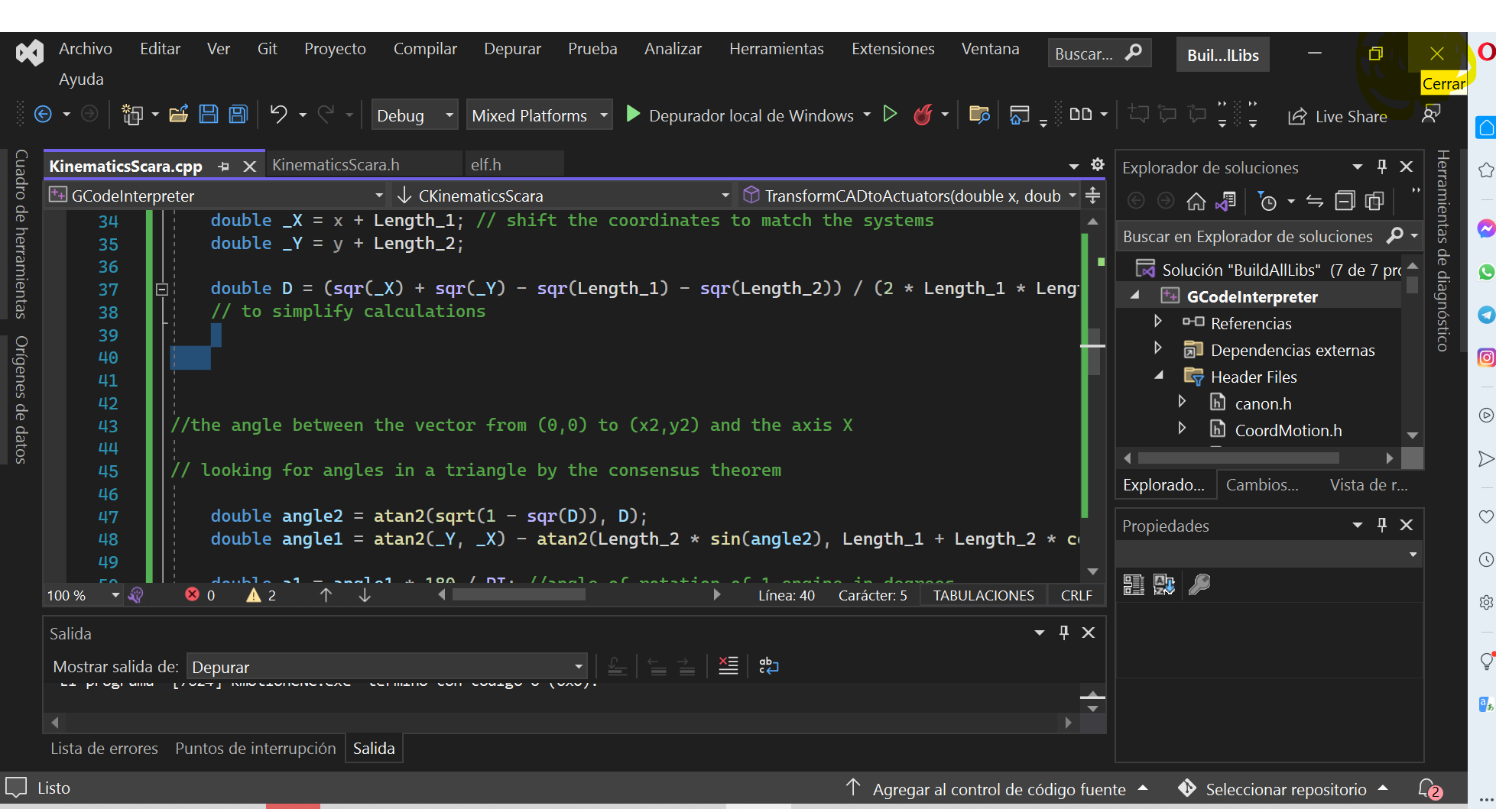
Task: Switch to KinematicsScara.h tab
Action: click(336, 165)
